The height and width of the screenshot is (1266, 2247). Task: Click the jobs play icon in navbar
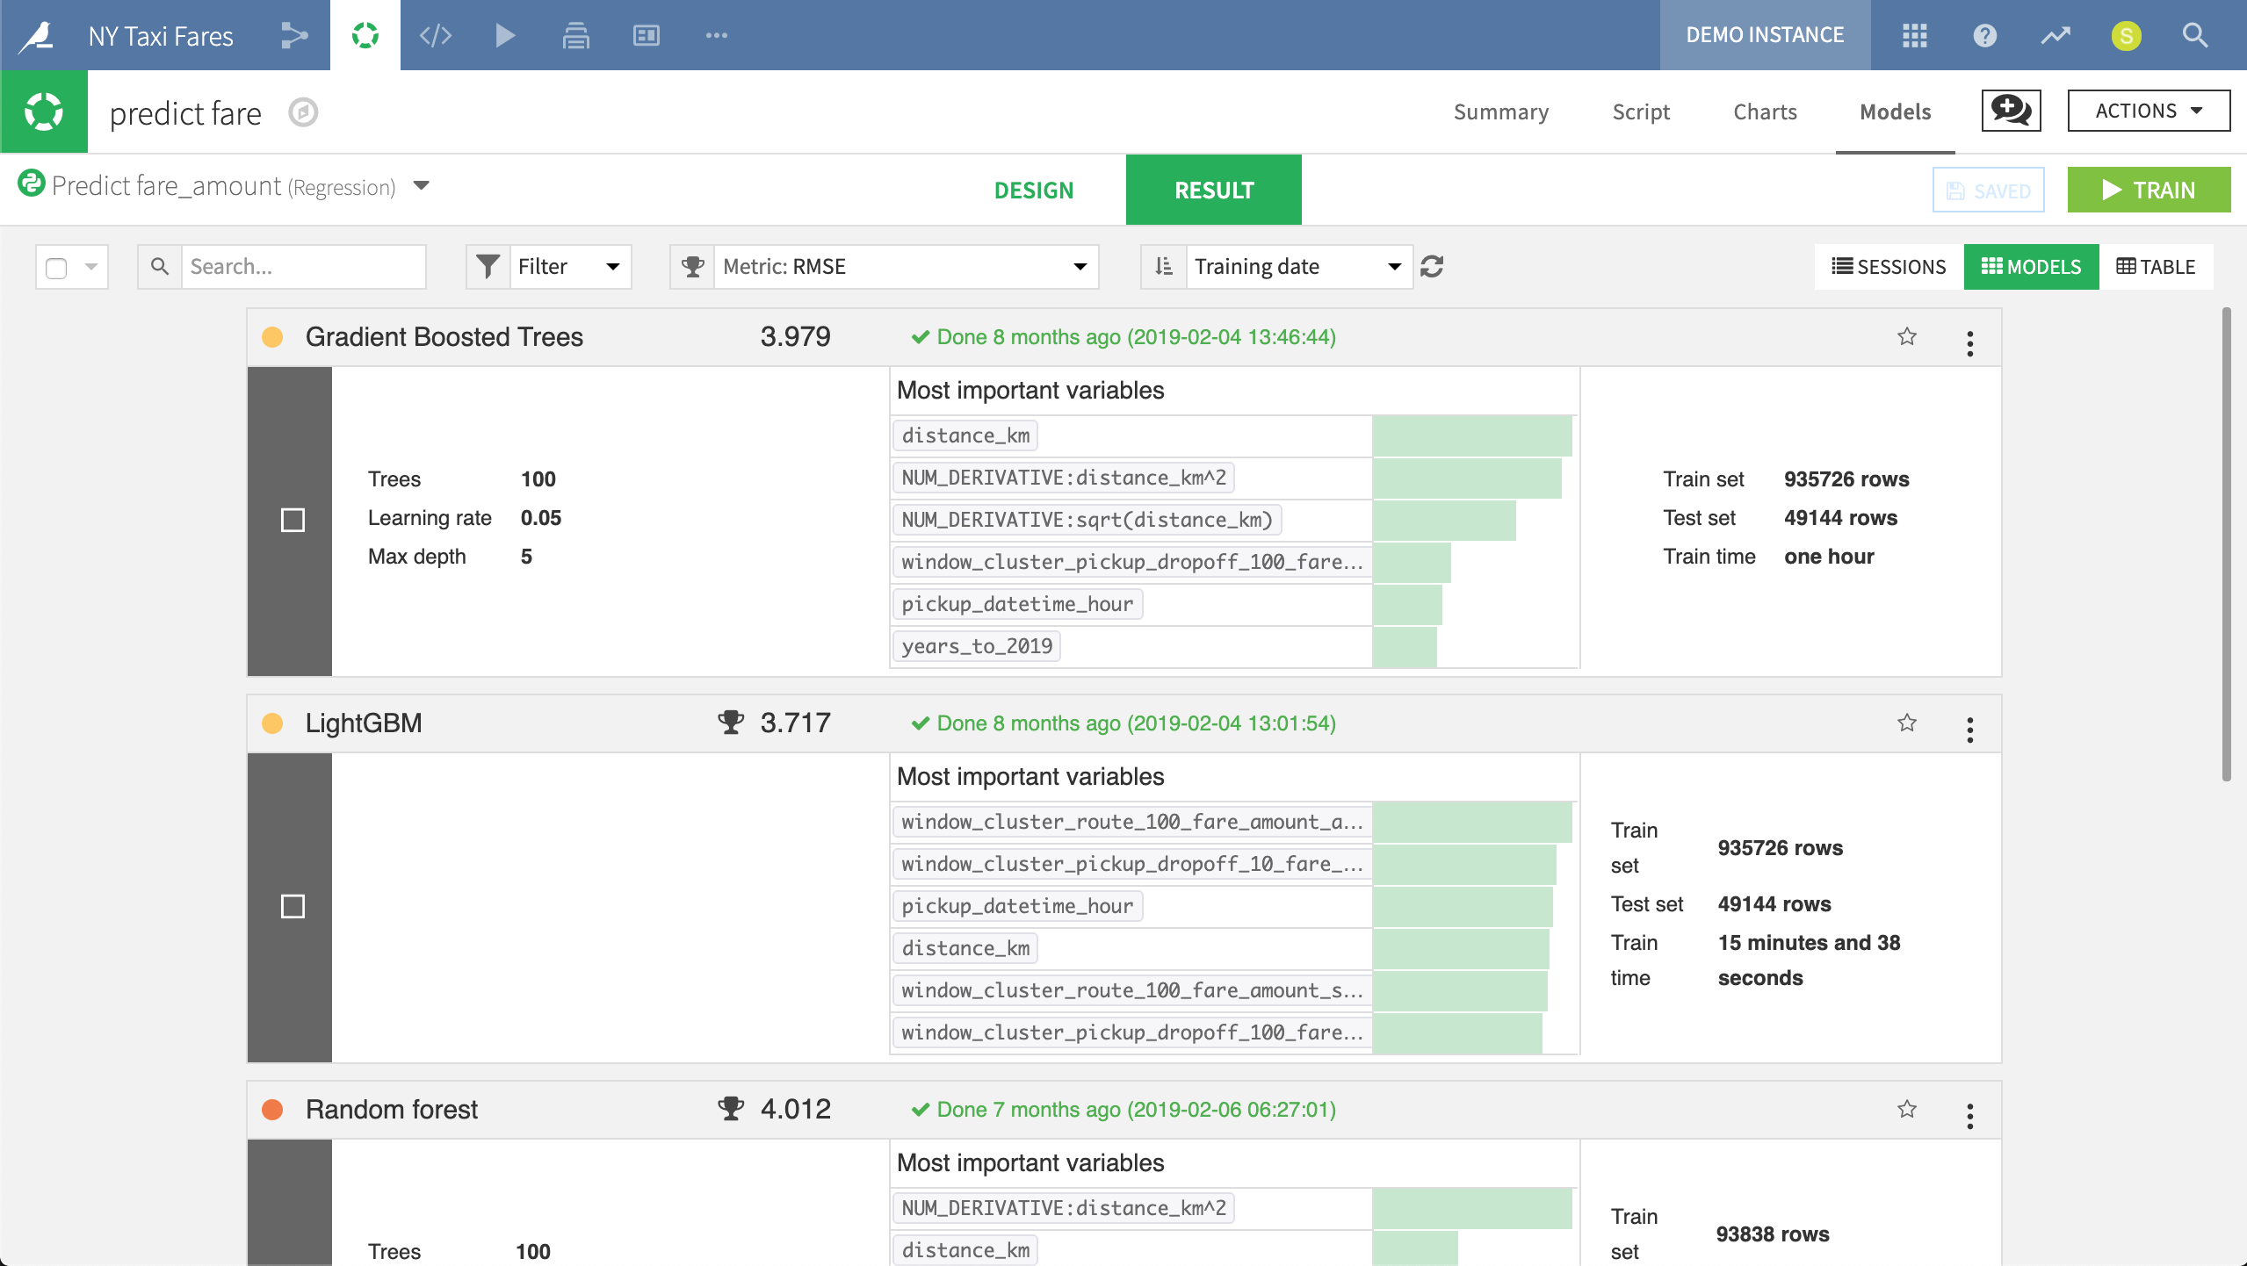[505, 35]
